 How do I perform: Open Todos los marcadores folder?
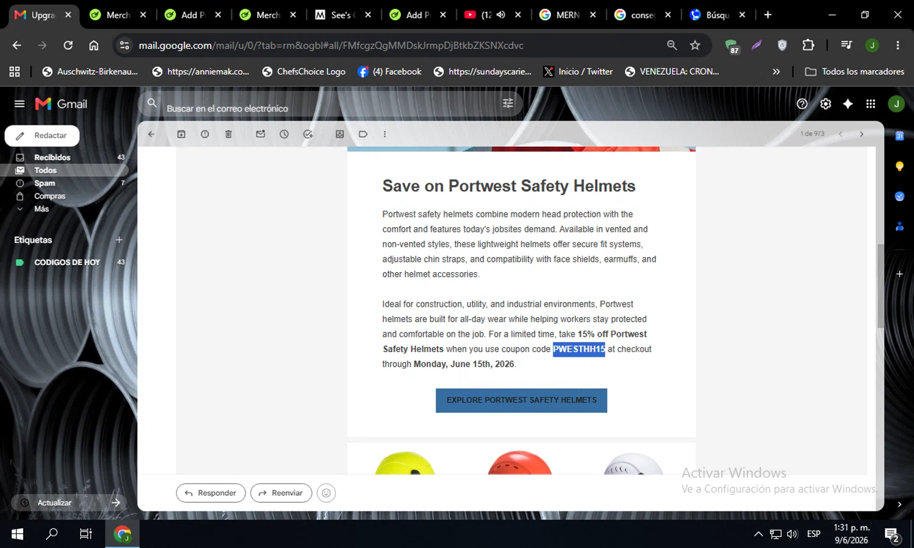tap(855, 72)
